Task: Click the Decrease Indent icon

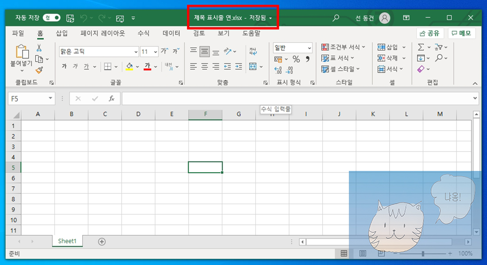Action: click(228, 66)
